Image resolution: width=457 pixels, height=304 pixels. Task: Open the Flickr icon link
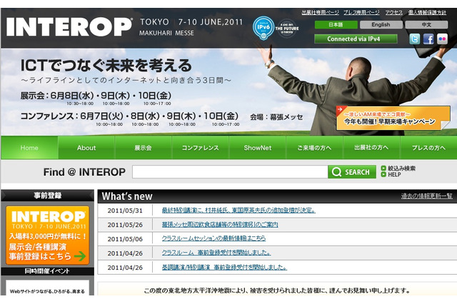(x=442, y=39)
